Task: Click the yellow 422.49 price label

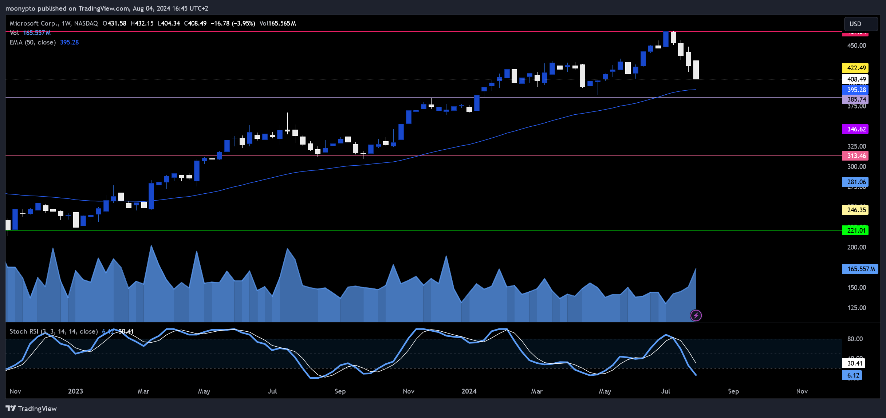Action: [855, 68]
